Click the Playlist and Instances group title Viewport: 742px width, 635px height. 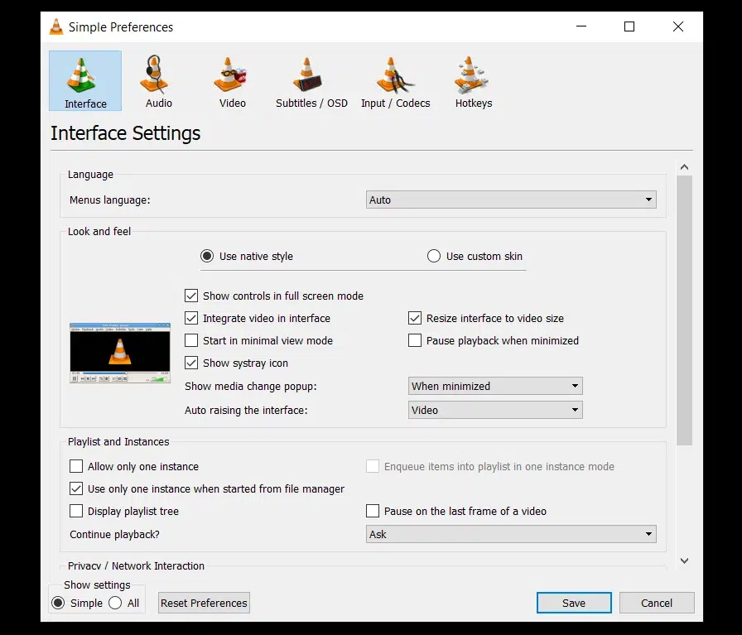click(x=118, y=441)
